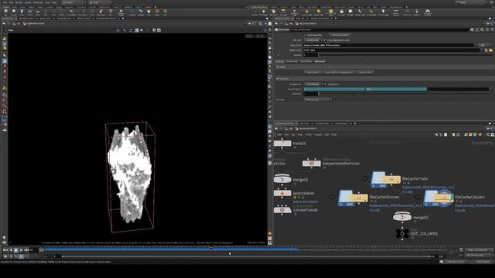This screenshot has width=495, height=278.
Task: Select the Grid shelf tool
Action: 38,12
